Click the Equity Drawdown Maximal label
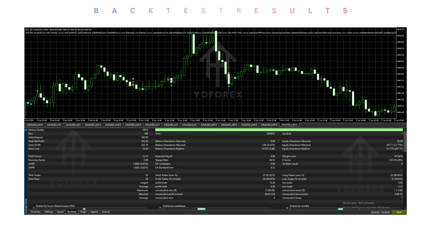 point(296,145)
